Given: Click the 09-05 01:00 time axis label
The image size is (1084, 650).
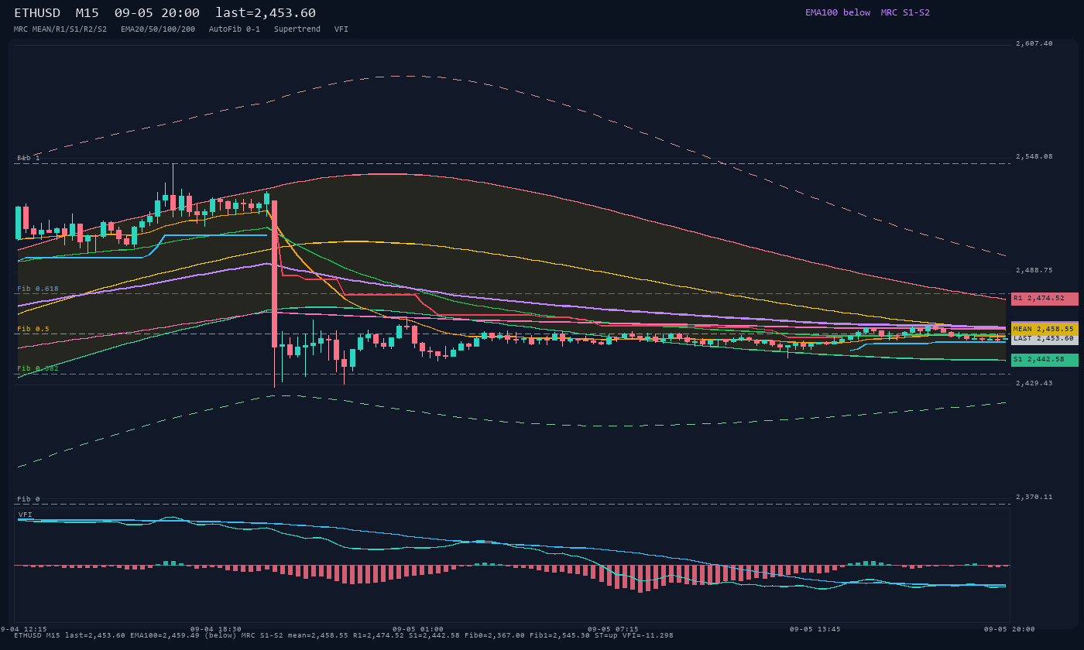Looking at the screenshot, I should click(x=418, y=629).
